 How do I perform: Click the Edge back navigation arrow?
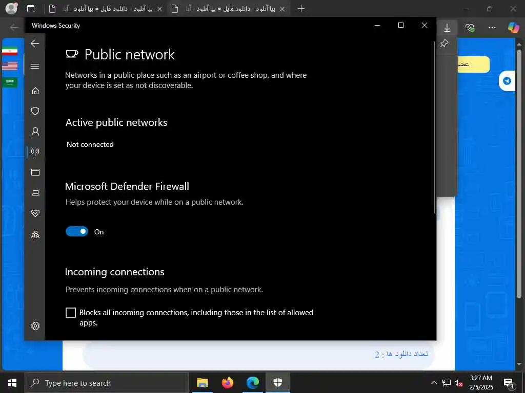[14, 28]
